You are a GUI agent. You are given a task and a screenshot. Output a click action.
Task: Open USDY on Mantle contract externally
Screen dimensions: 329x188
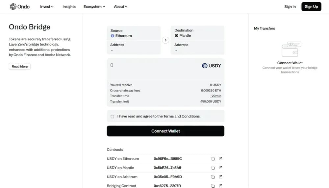[x=220, y=168]
